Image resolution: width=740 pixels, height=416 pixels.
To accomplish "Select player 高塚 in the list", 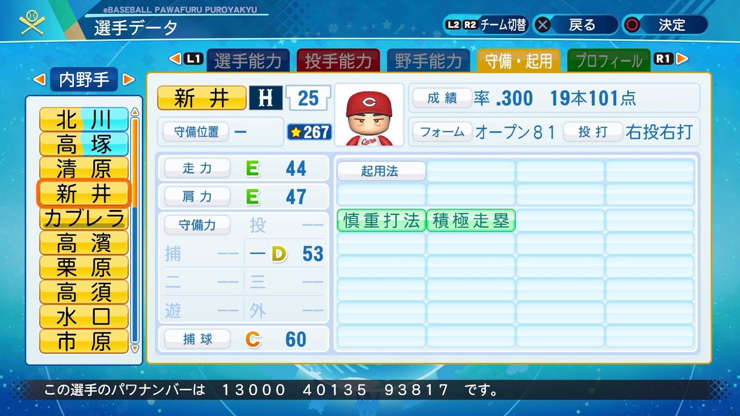I will click(x=84, y=144).
